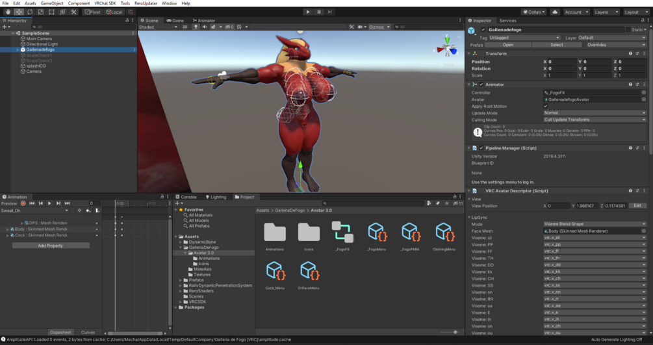Switch to the Lighting tab
Viewport: 653px width, 345px height.
(216, 197)
